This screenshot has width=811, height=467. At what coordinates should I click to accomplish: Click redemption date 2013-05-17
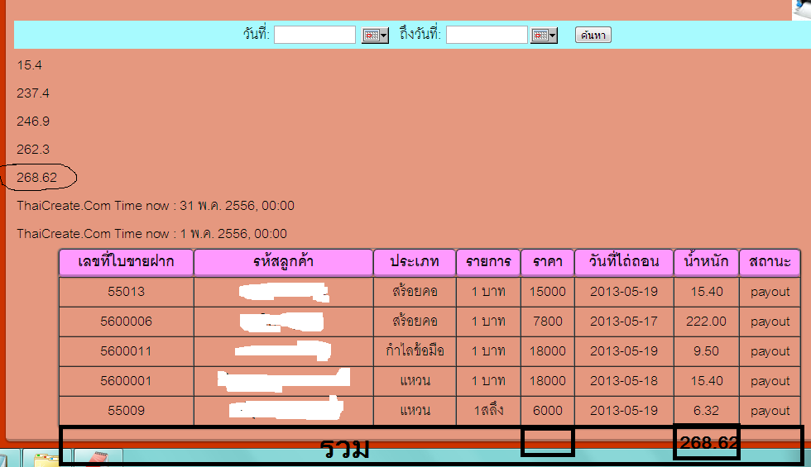(x=624, y=322)
